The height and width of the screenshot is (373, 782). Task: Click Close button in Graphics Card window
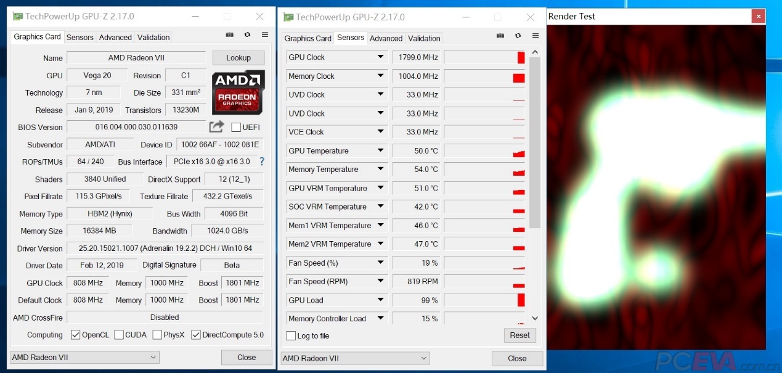click(246, 357)
